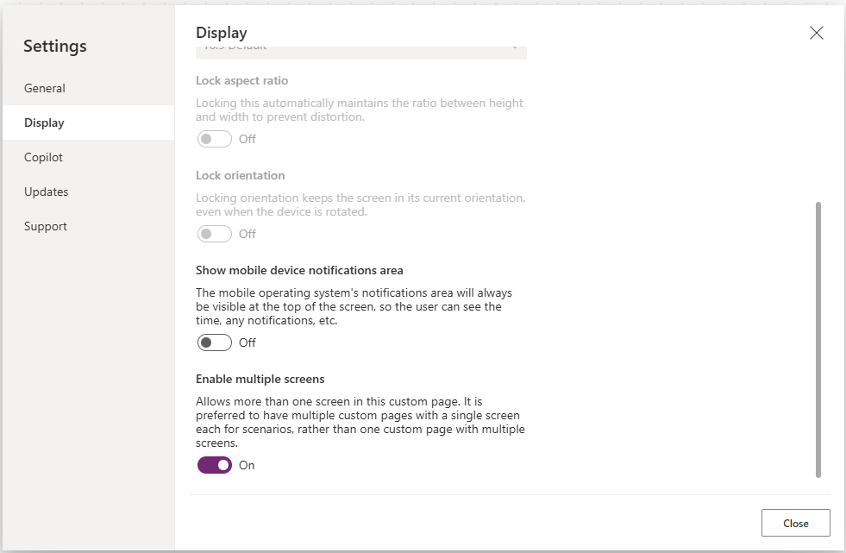Toggle the Lock aspect ratio switch
846x553 pixels.
coord(215,139)
